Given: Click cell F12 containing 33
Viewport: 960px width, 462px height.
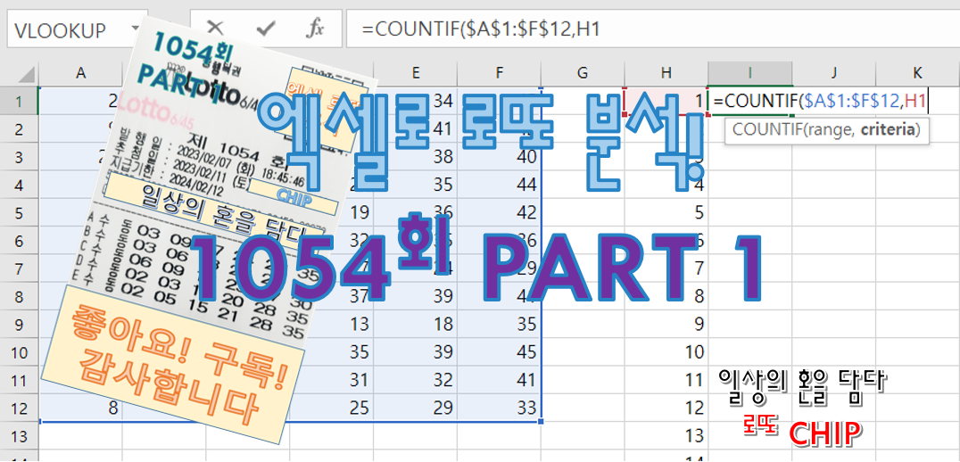Looking at the screenshot, I should click(x=499, y=408).
